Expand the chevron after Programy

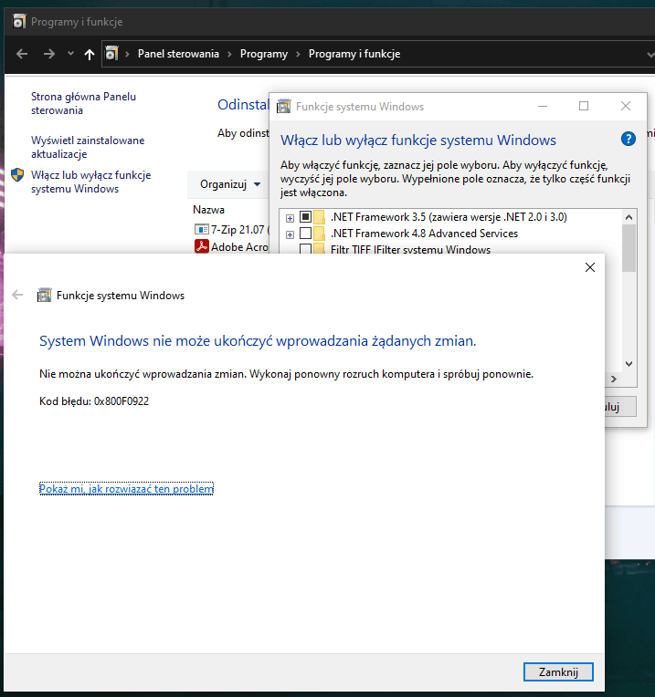click(x=298, y=54)
